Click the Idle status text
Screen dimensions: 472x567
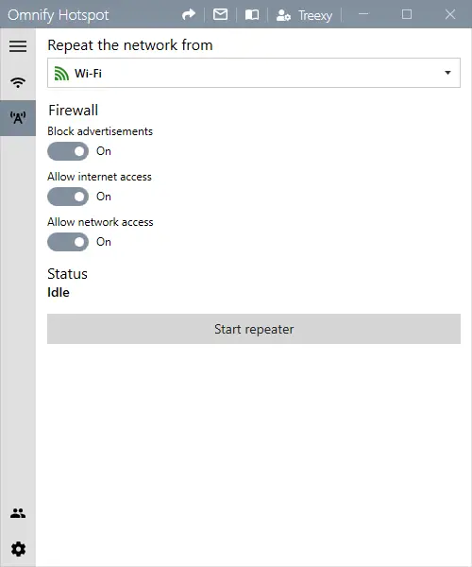point(59,292)
